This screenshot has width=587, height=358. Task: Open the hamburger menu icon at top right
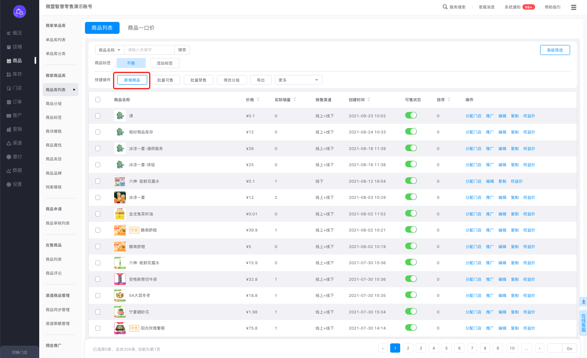click(574, 7)
